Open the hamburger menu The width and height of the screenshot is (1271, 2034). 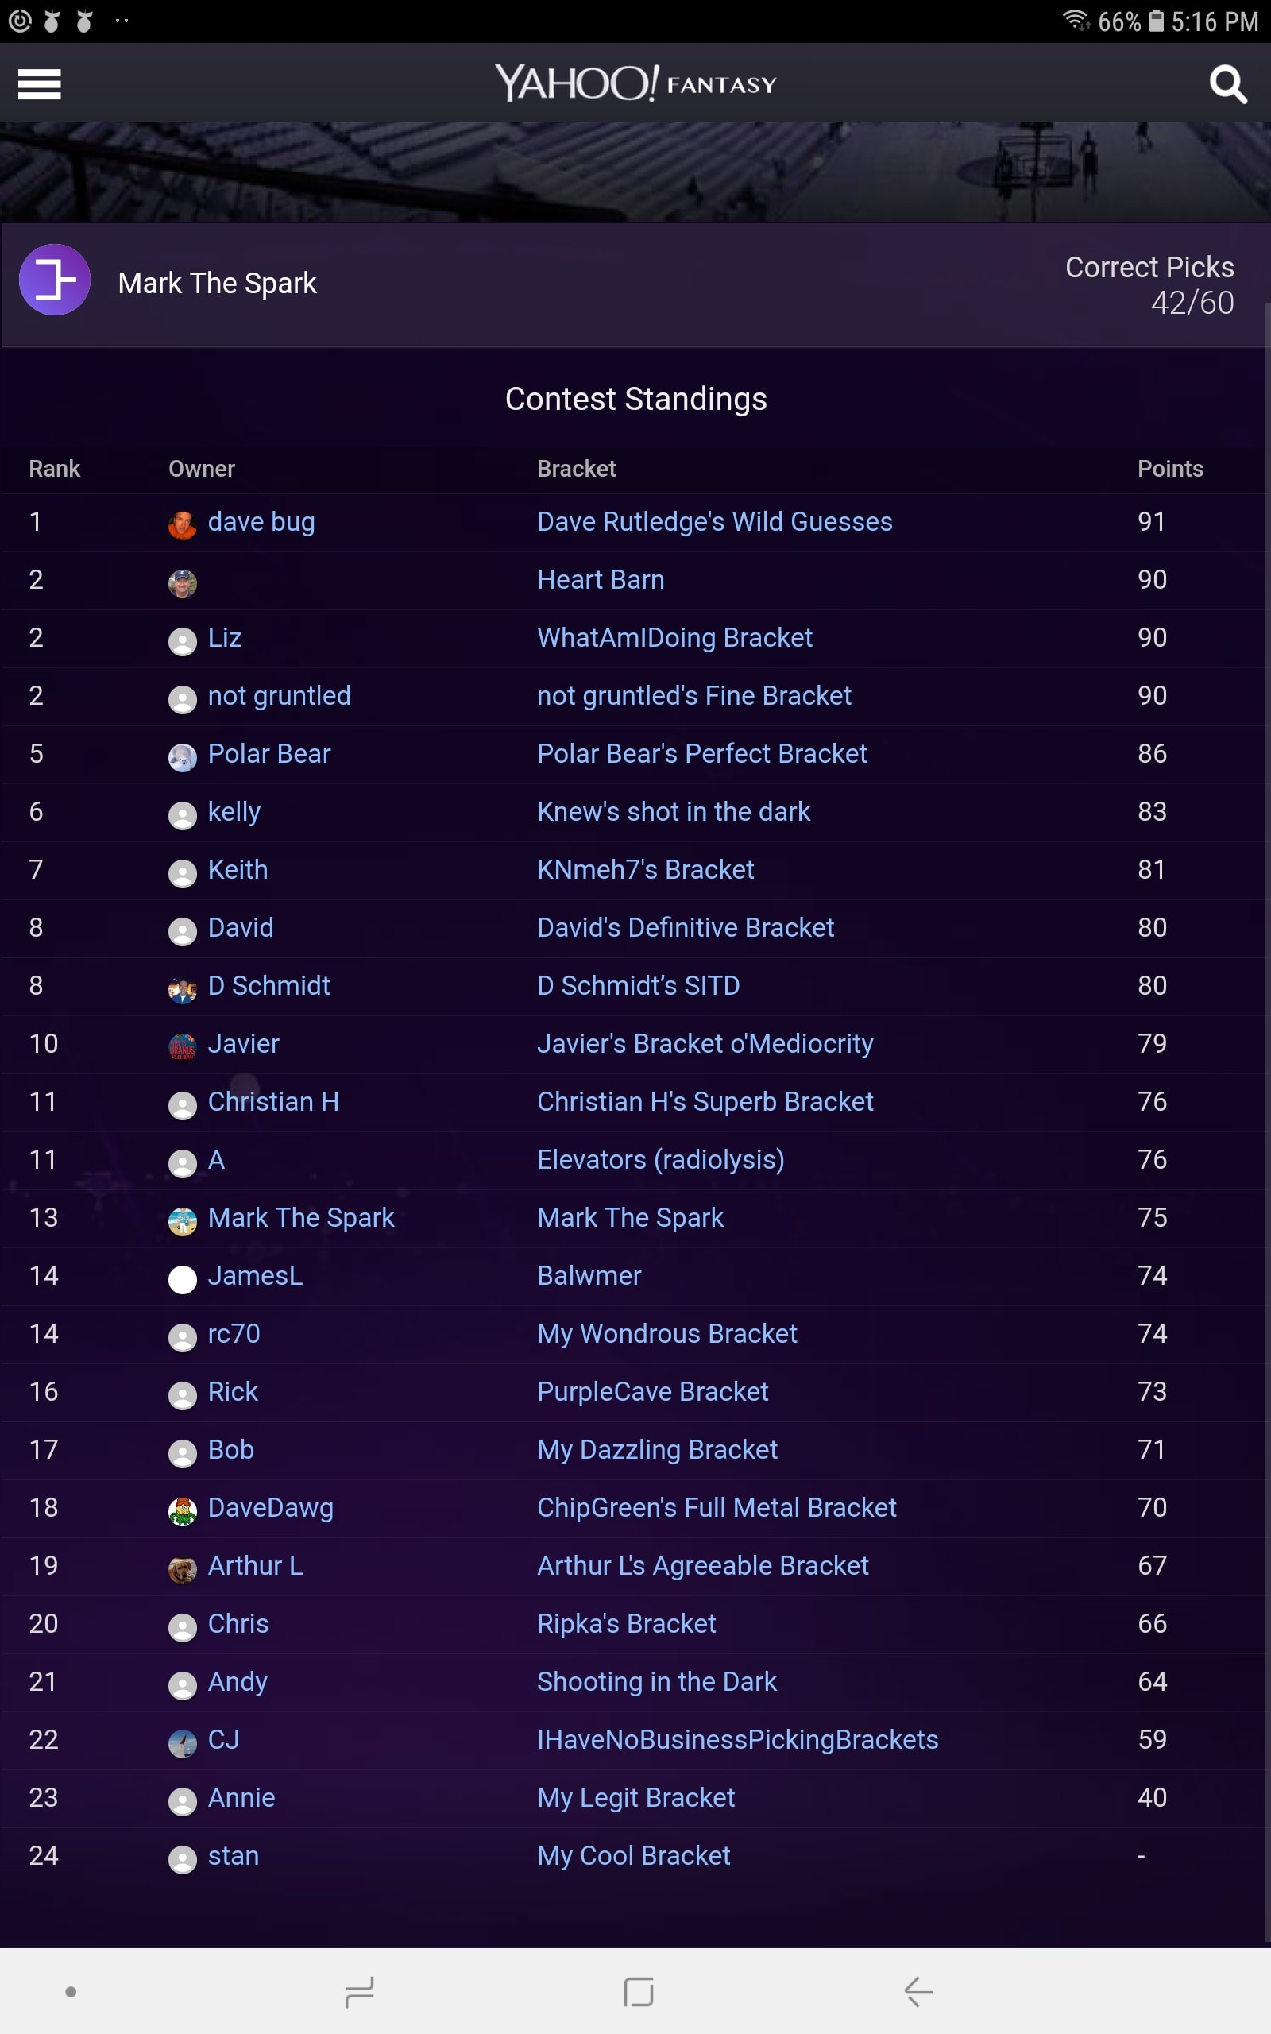[x=40, y=84]
